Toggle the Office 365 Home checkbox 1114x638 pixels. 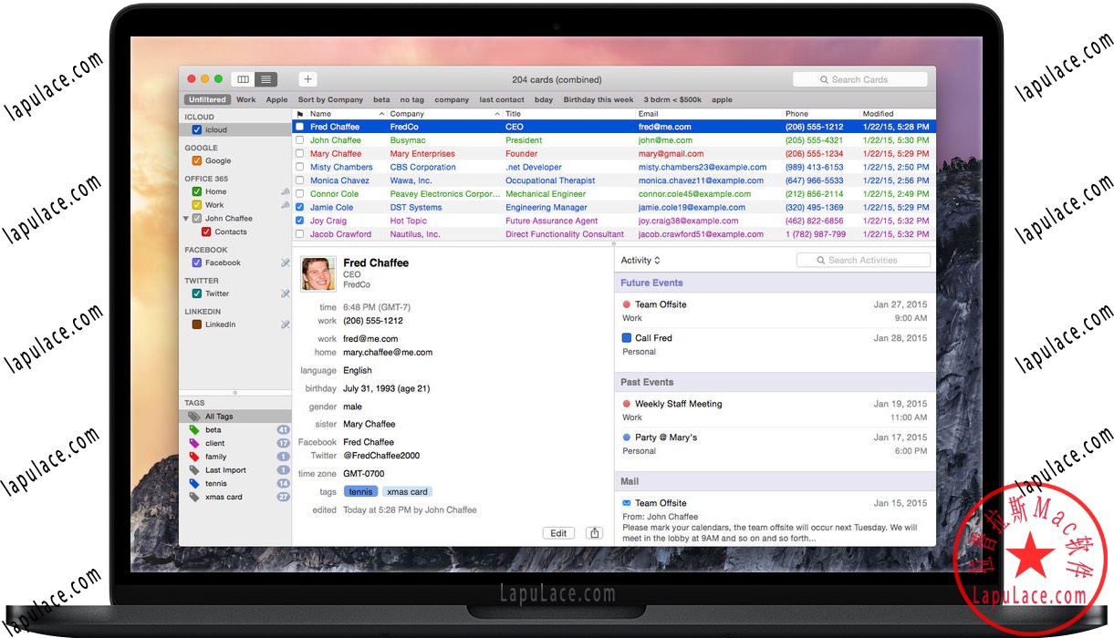pyautogui.click(x=196, y=192)
